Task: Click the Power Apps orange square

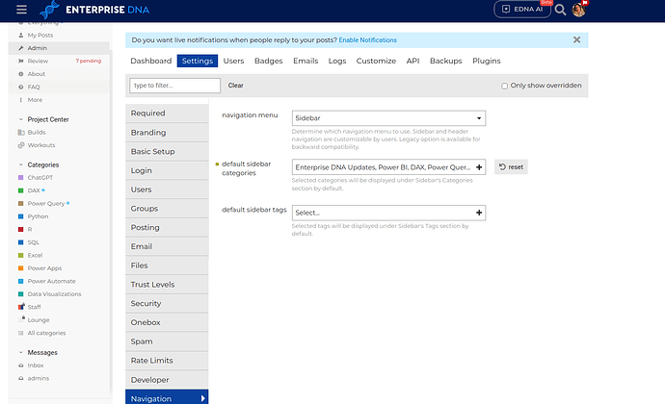Action: click(21, 268)
